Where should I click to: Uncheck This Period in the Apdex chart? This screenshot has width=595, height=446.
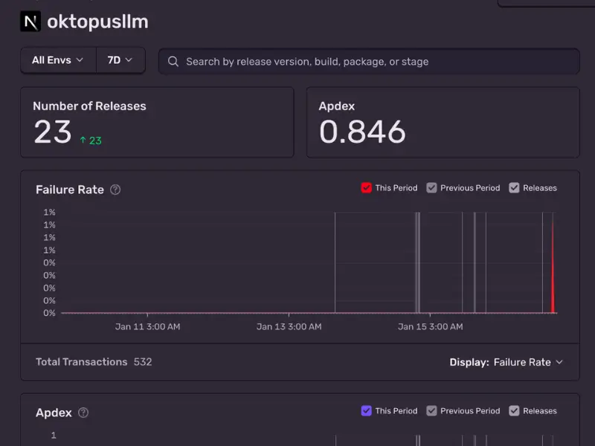pos(366,410)
